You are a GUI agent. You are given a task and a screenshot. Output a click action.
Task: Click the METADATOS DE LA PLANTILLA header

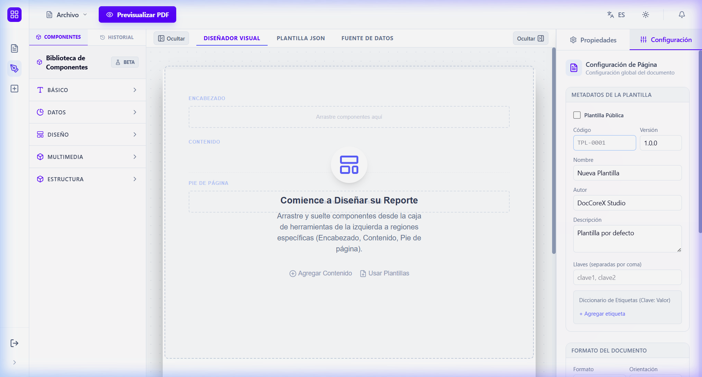pyautogui.click(x=627, y=95)
